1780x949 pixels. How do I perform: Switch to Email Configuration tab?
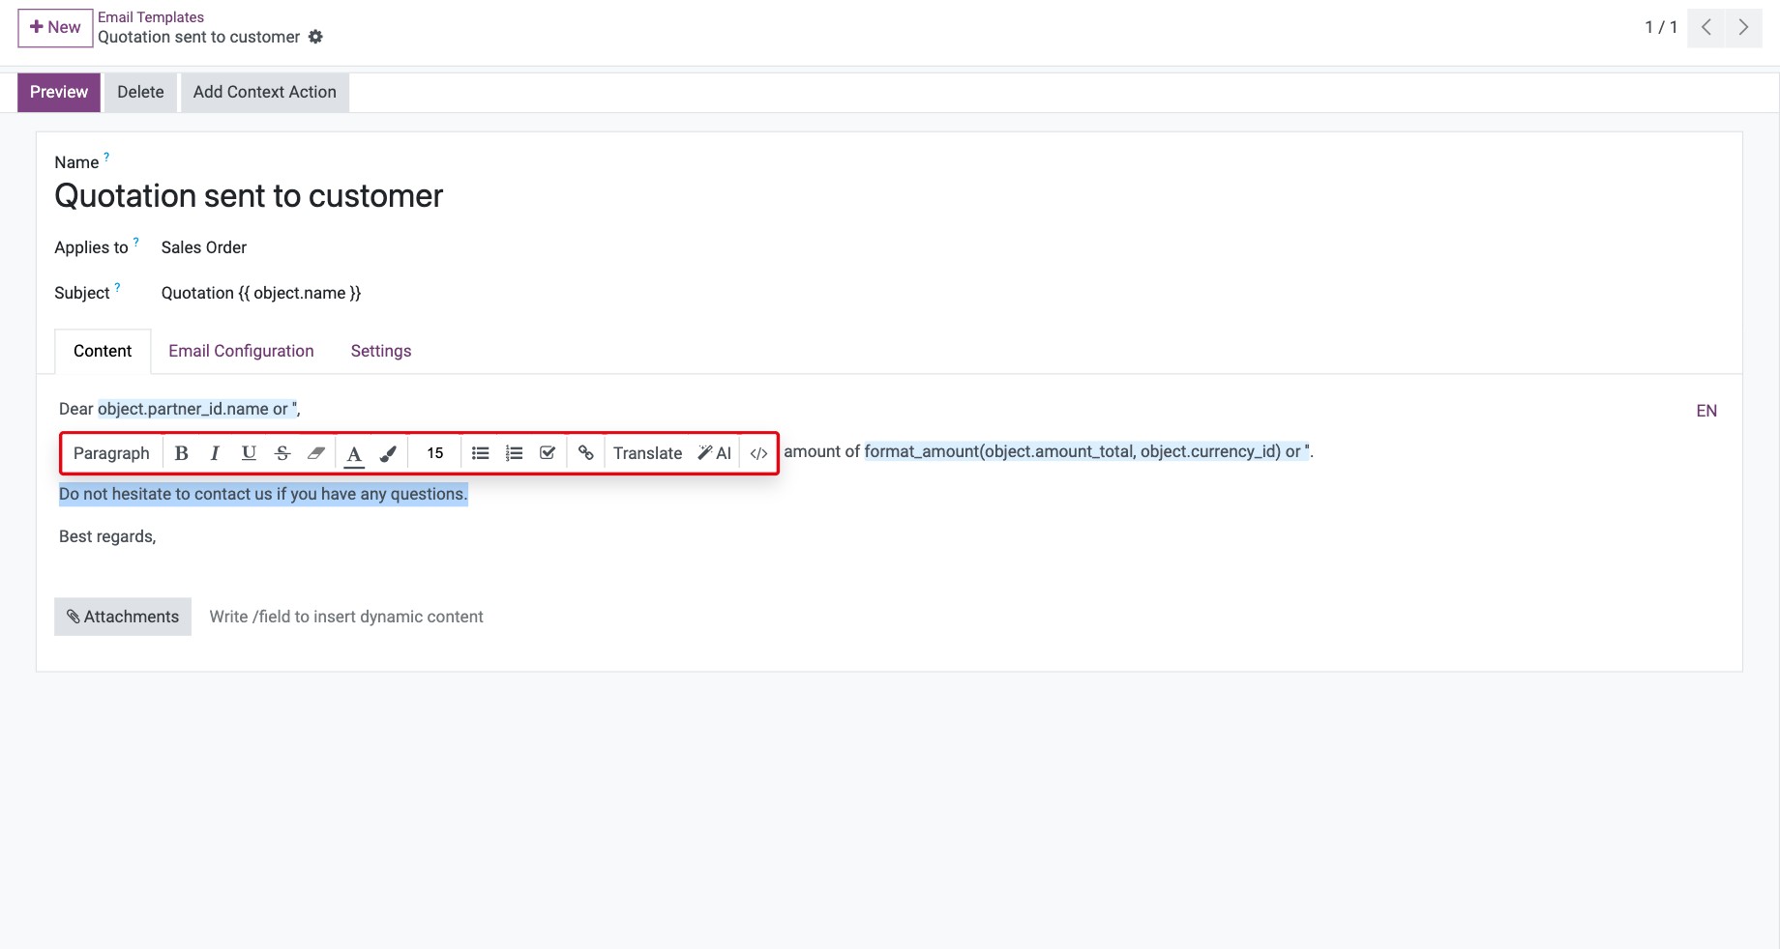coord(241,351)
